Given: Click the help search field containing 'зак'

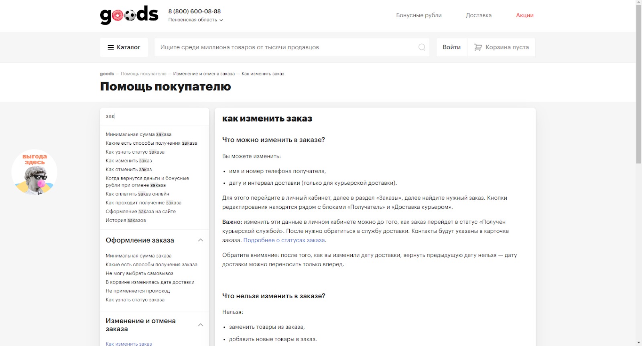Looking at the screenshot, I should coord(154,116).
